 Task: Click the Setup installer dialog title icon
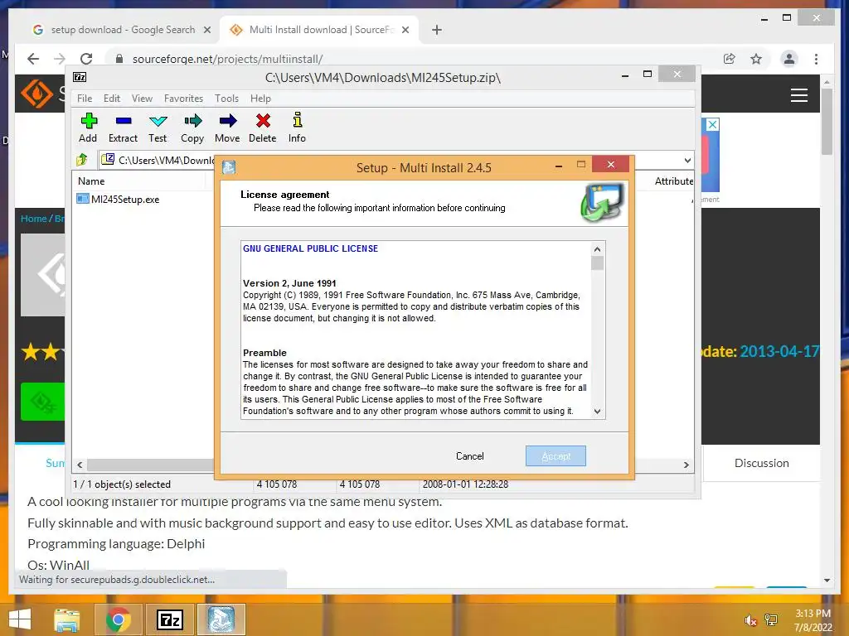pos(229,167)
